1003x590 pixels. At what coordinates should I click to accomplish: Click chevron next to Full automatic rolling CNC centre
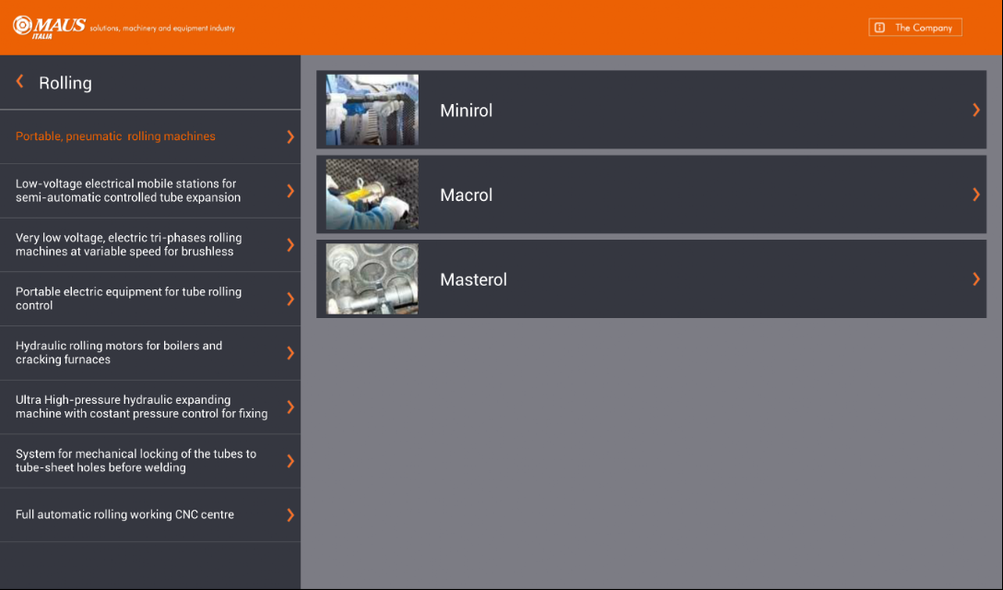[x=290, y=515]
